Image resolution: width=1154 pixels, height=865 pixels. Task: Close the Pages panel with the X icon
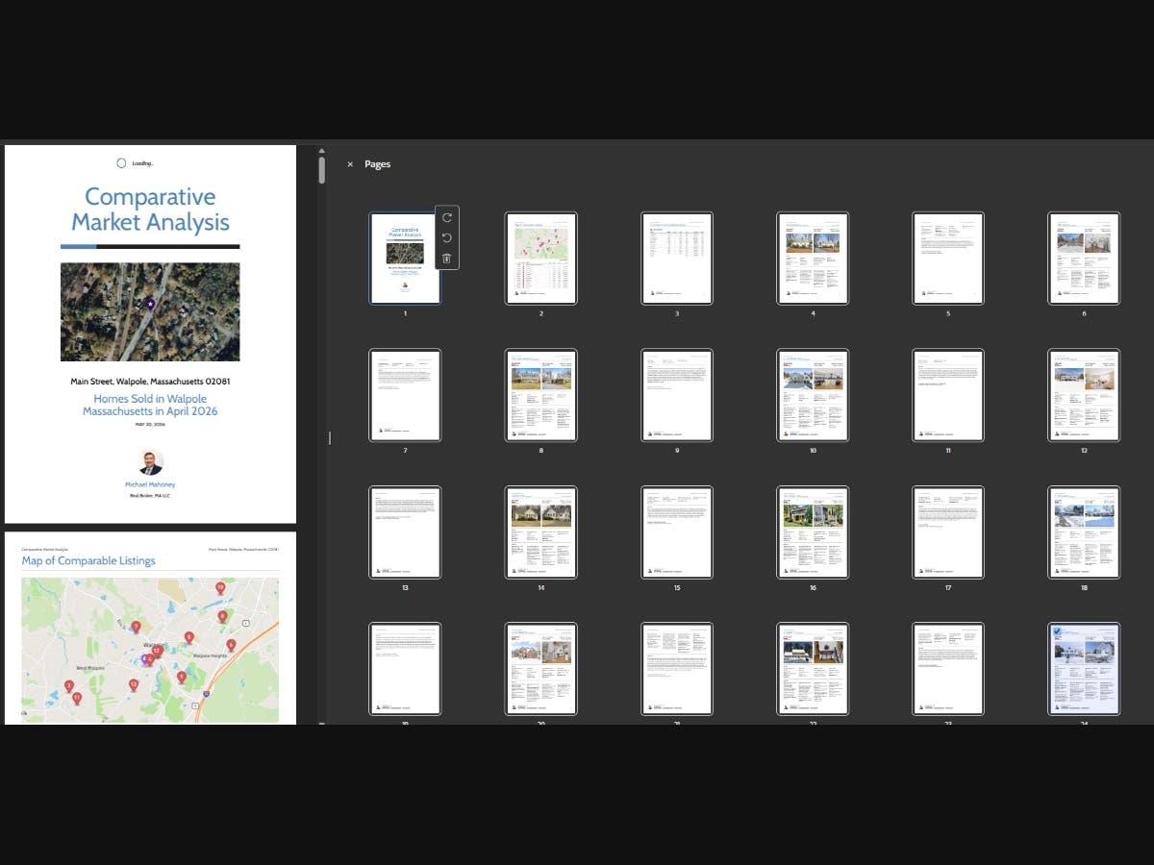pyautogui.click(x=350, y=164)
